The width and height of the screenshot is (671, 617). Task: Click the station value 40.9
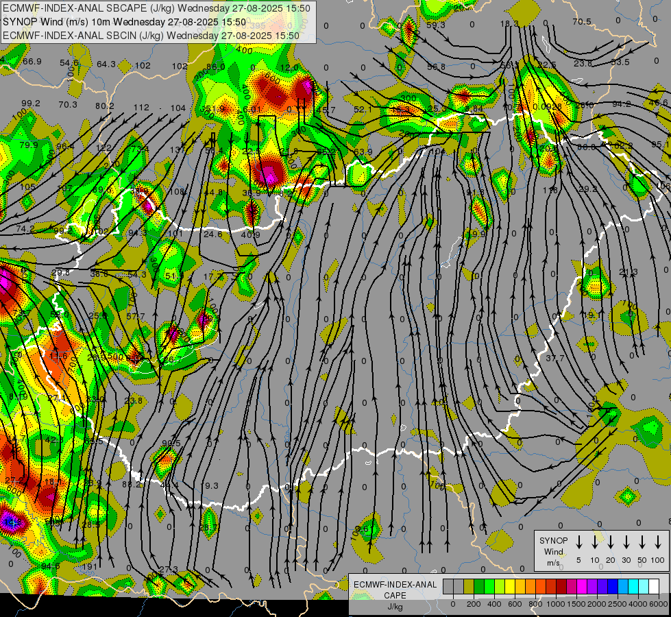click(250, 235)
